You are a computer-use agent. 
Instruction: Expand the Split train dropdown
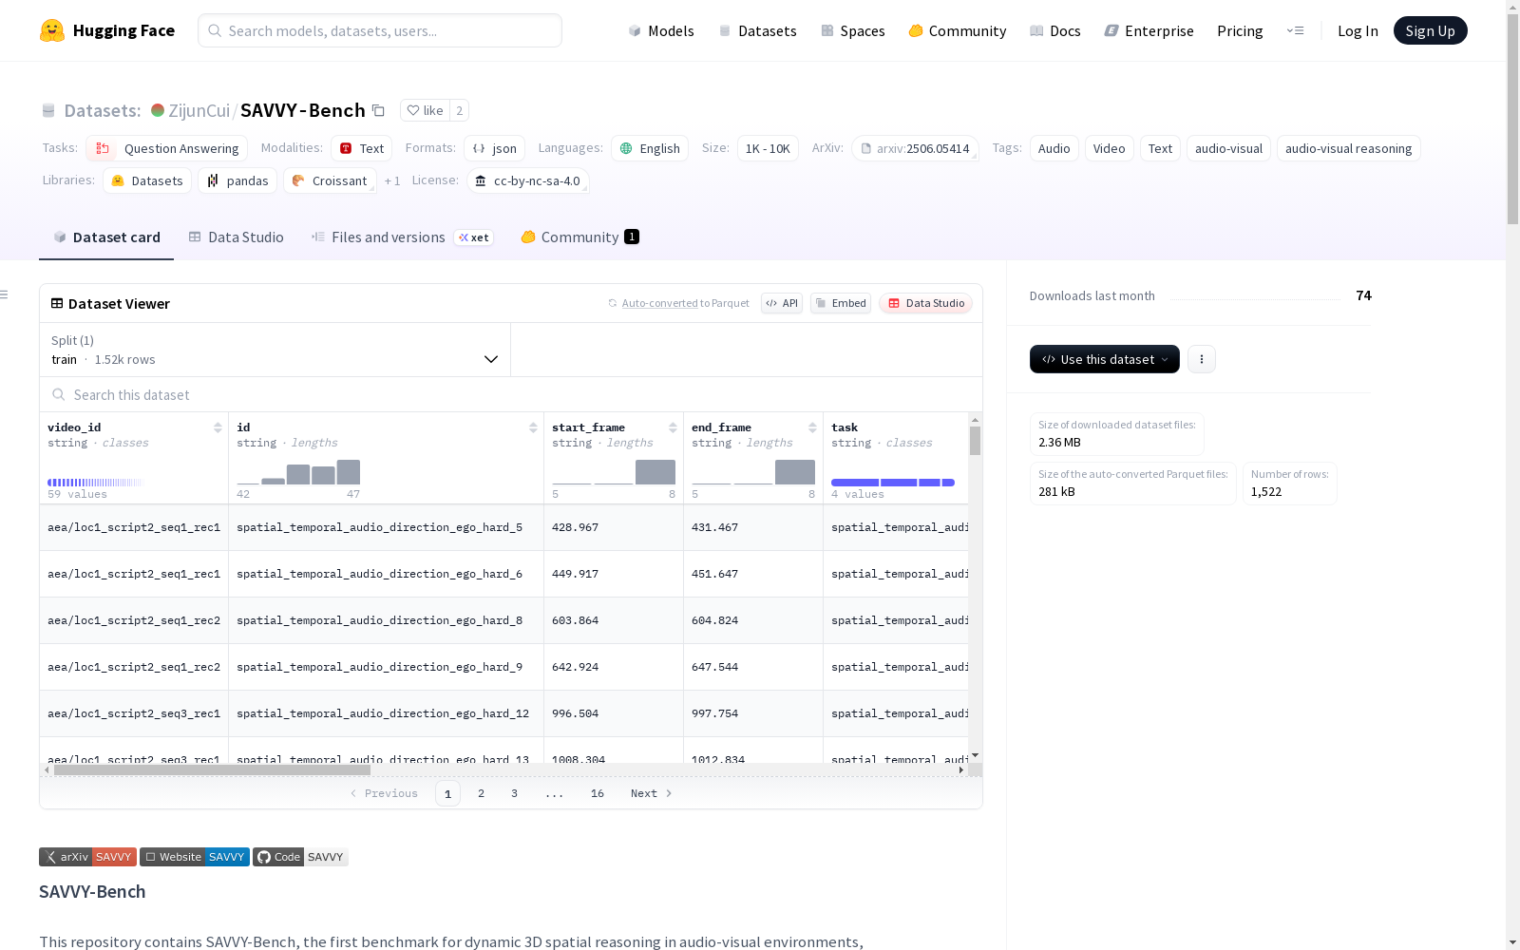[x=275, y=350]
